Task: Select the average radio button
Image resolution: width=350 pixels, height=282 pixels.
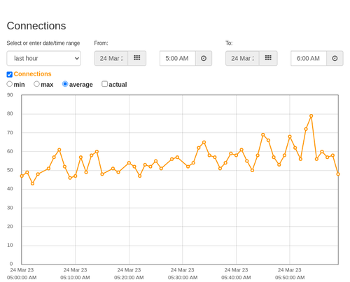Action: [x=65, y=84]
